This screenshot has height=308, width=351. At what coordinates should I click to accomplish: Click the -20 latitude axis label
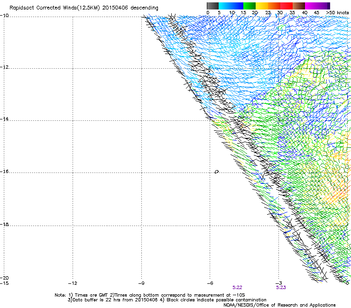4,278
